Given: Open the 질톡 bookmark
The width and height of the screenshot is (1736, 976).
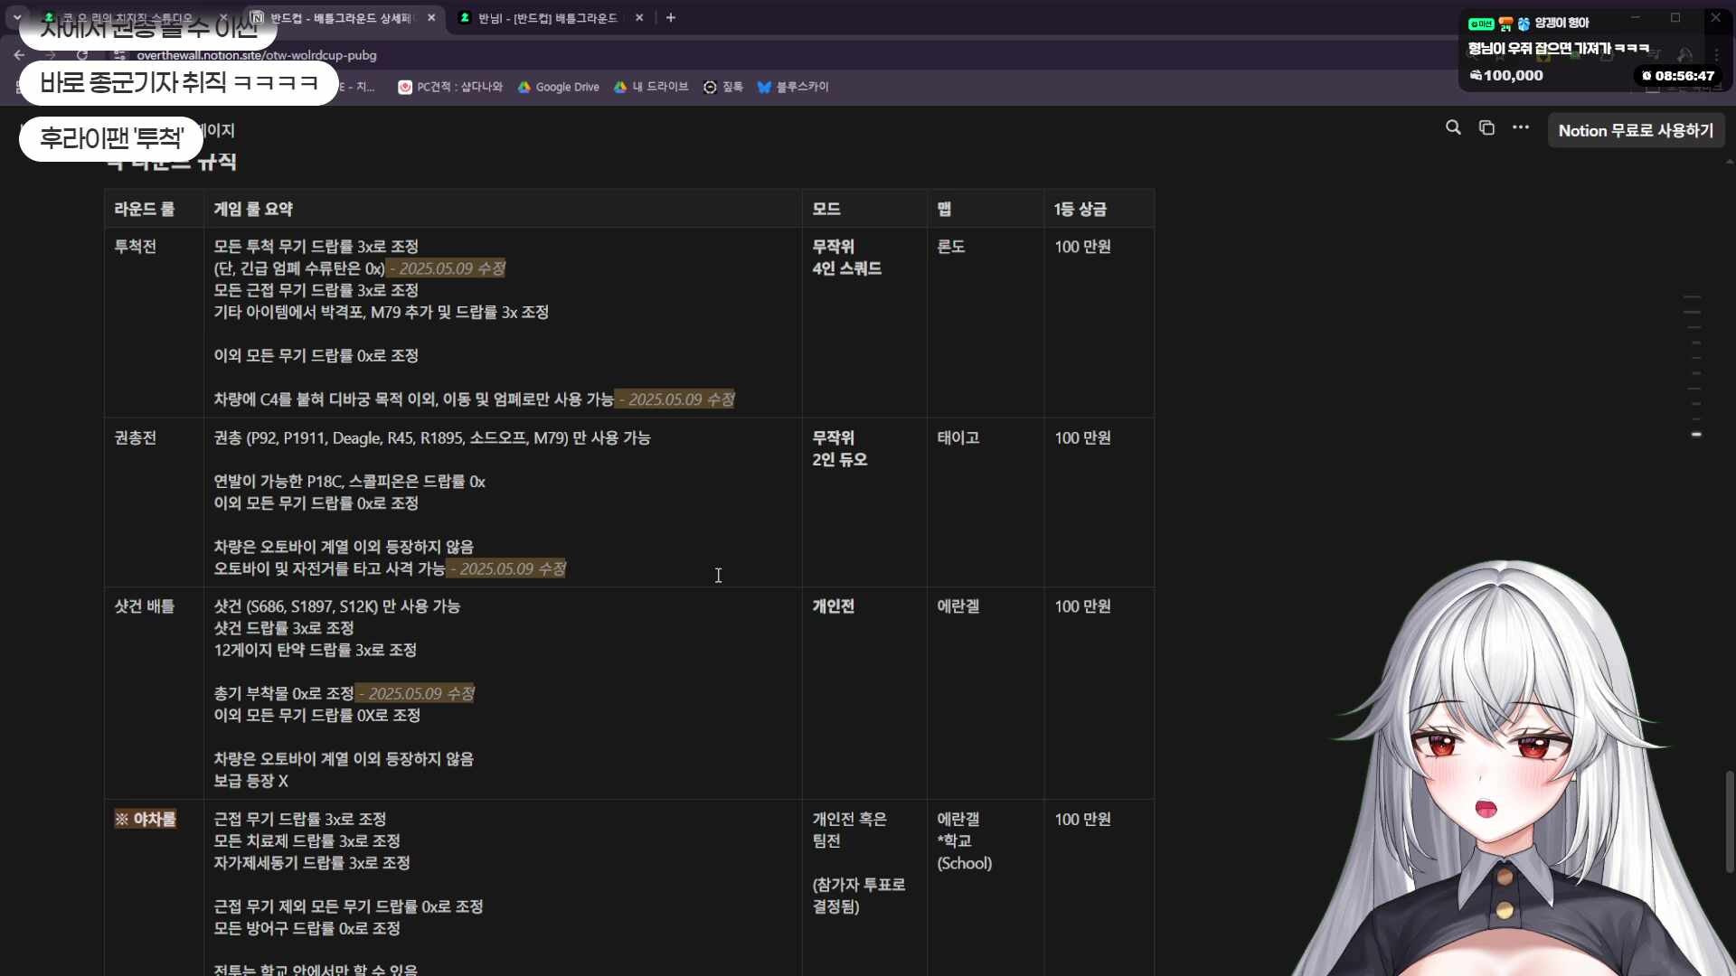Looking at the screenshot, I should (x=723, y=87).
